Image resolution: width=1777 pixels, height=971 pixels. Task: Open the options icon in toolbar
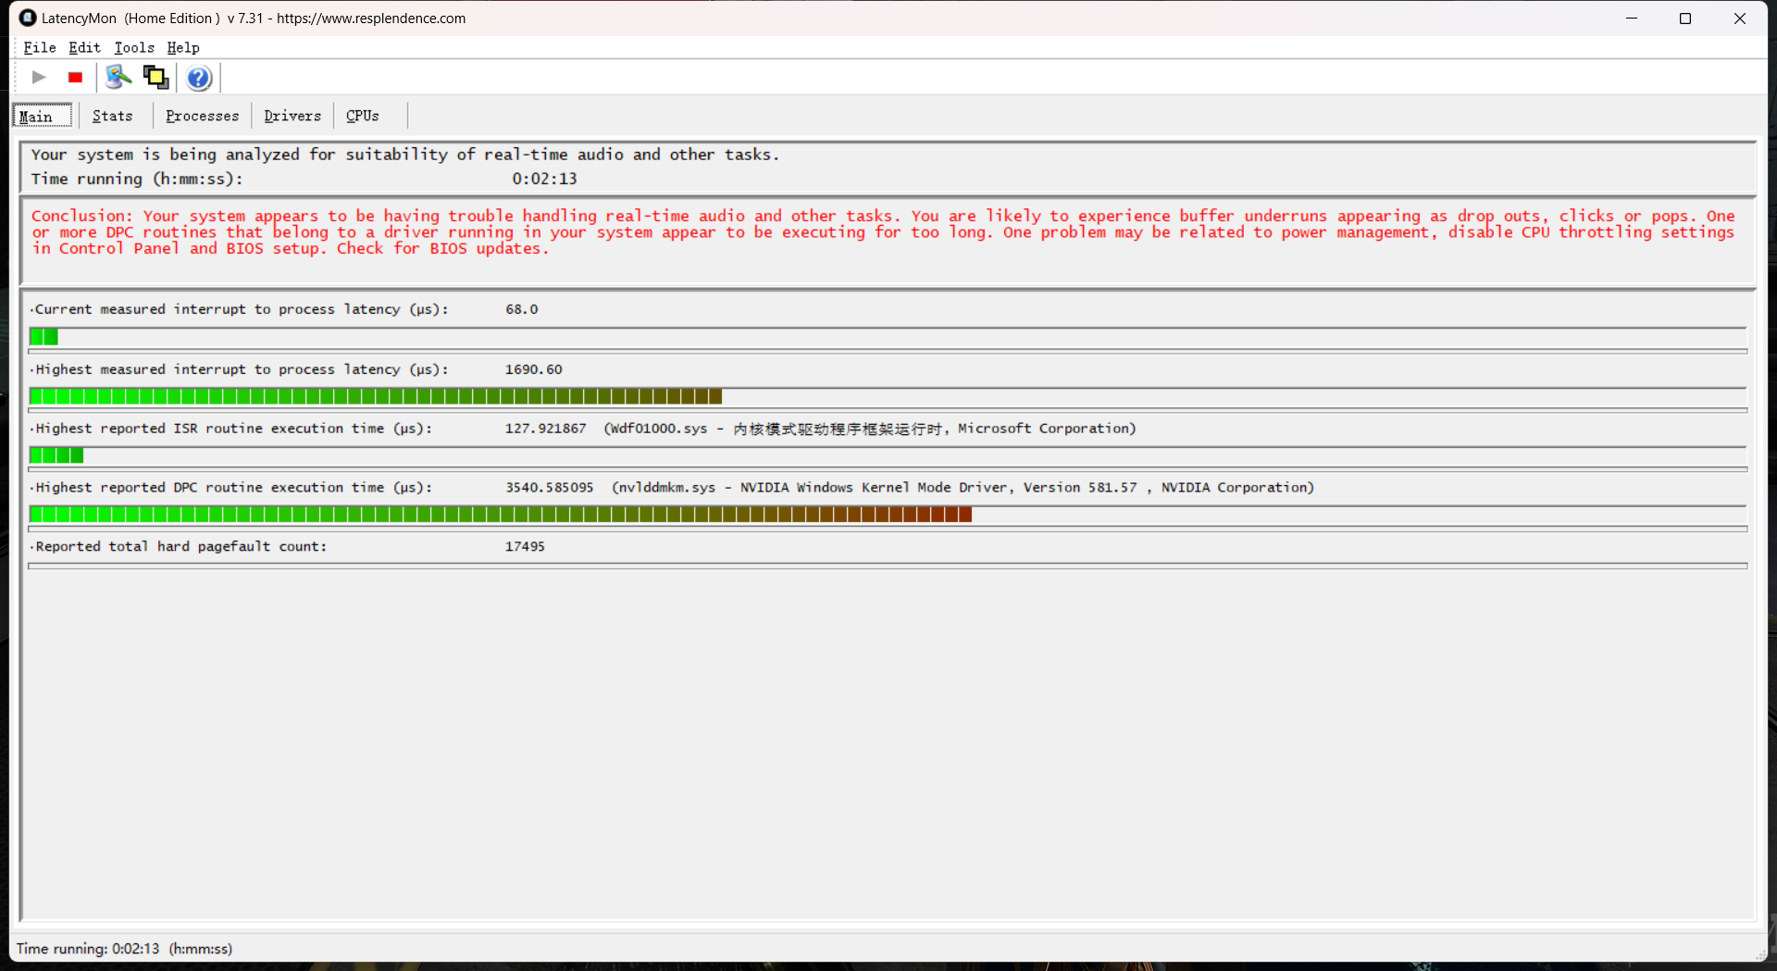tap(118, 78)
